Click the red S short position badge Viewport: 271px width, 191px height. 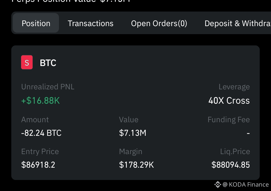click(x=27, y=62)
